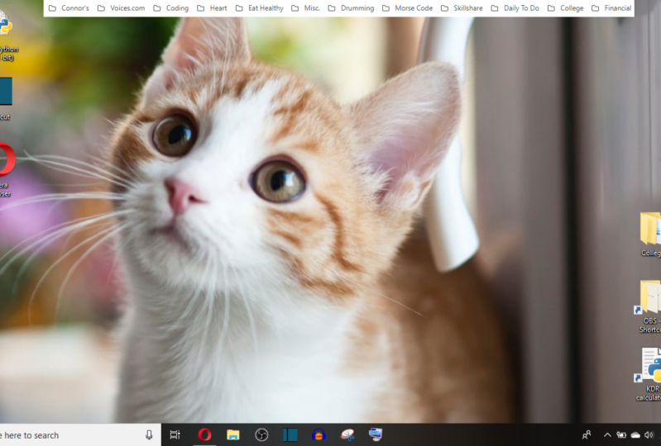The height and width of the screenshot is (446, 661).
Task: Select the KDR calculator desktop shortcut
Action: [x=649, y=374]
